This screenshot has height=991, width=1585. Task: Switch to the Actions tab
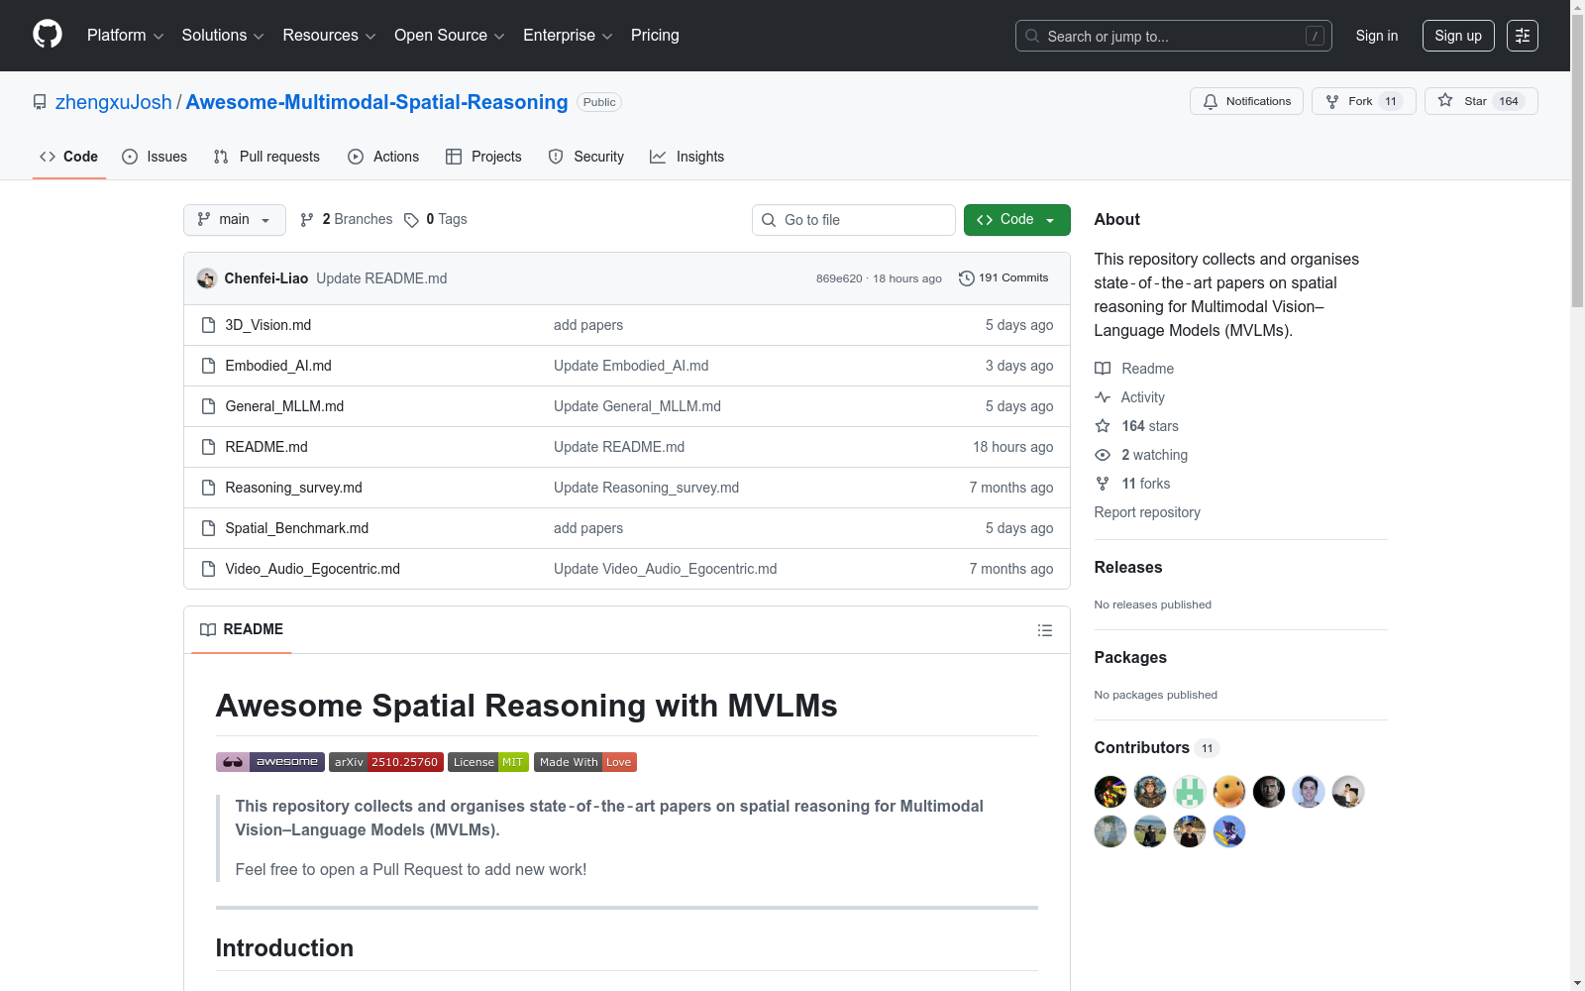[x=383, y=157]
